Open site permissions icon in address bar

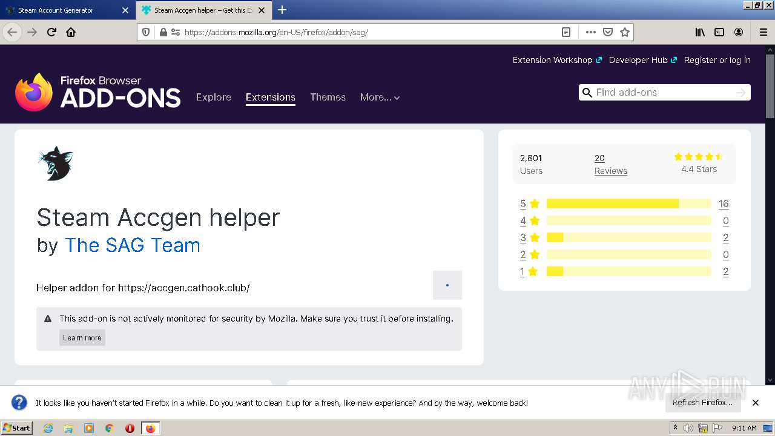pos(176,32)
